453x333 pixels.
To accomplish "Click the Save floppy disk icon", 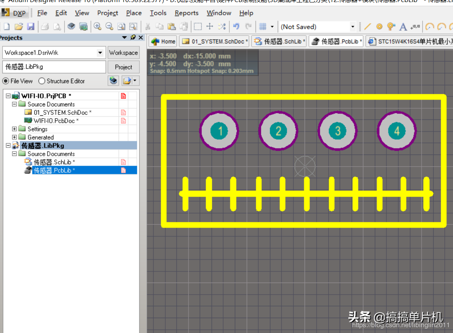I will [x=31, y=27].
